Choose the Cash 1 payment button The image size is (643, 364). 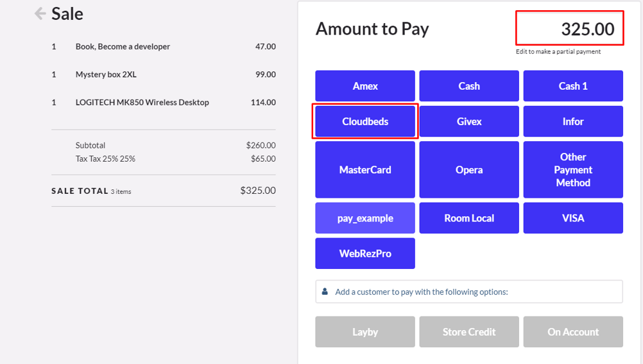[x=573, y=86]
